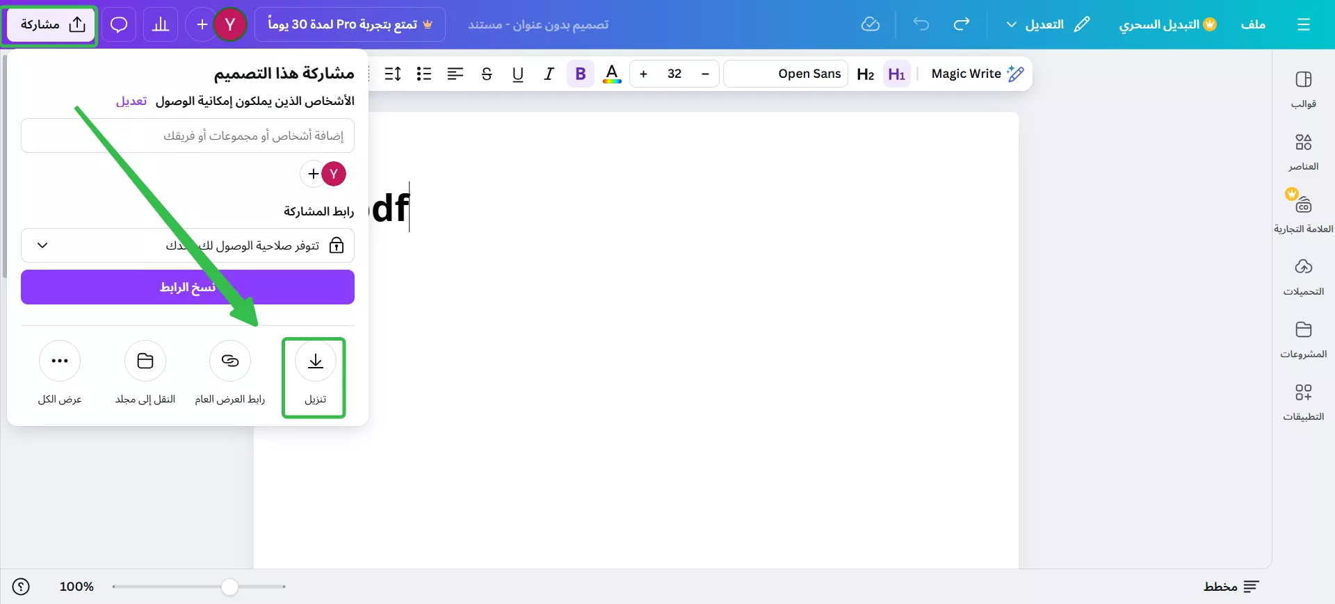Click the تنزيل download icon
Viewport: 1335px width, 604px height.
(x=316, y=361)
